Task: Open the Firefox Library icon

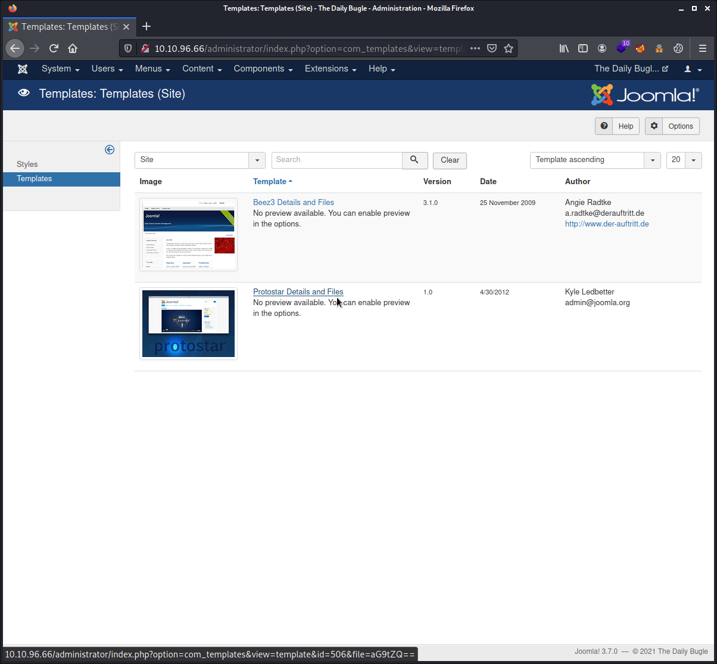Action: [x=564, y=48]
